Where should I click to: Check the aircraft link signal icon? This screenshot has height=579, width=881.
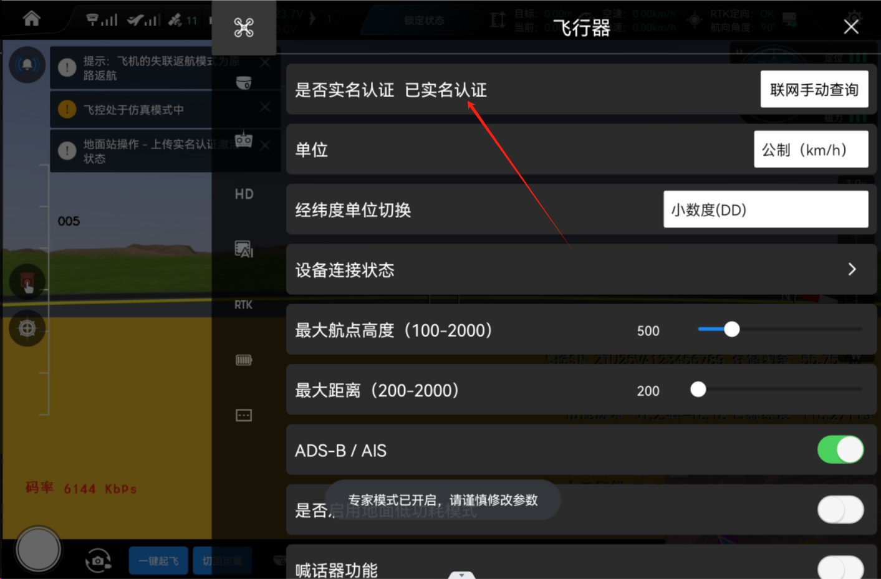point(144,20)
